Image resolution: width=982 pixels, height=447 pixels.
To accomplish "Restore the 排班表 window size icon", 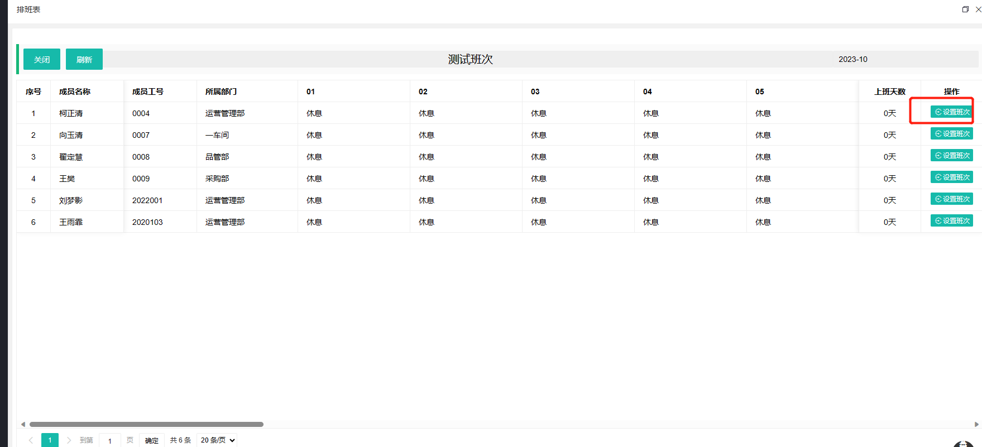I will [x=965, y=9].
